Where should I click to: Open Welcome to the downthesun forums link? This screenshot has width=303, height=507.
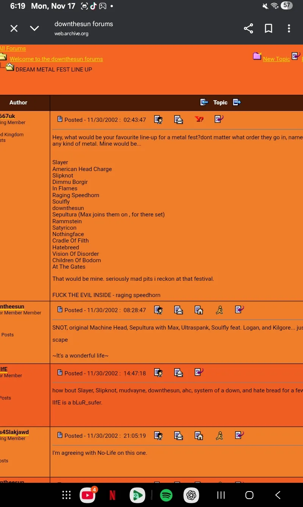click(x=56, y=59)
